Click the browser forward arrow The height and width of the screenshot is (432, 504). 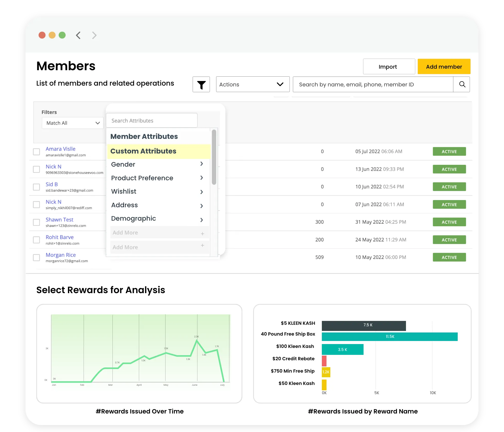94,35
